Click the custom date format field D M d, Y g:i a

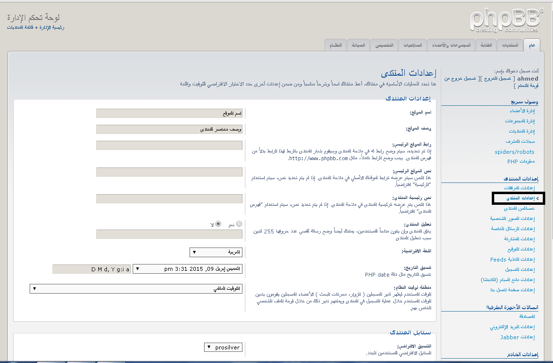tap(92, 269)
